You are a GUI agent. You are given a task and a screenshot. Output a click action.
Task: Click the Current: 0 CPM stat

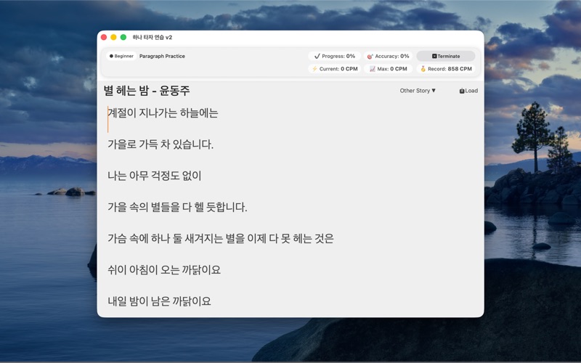[334, 69]
